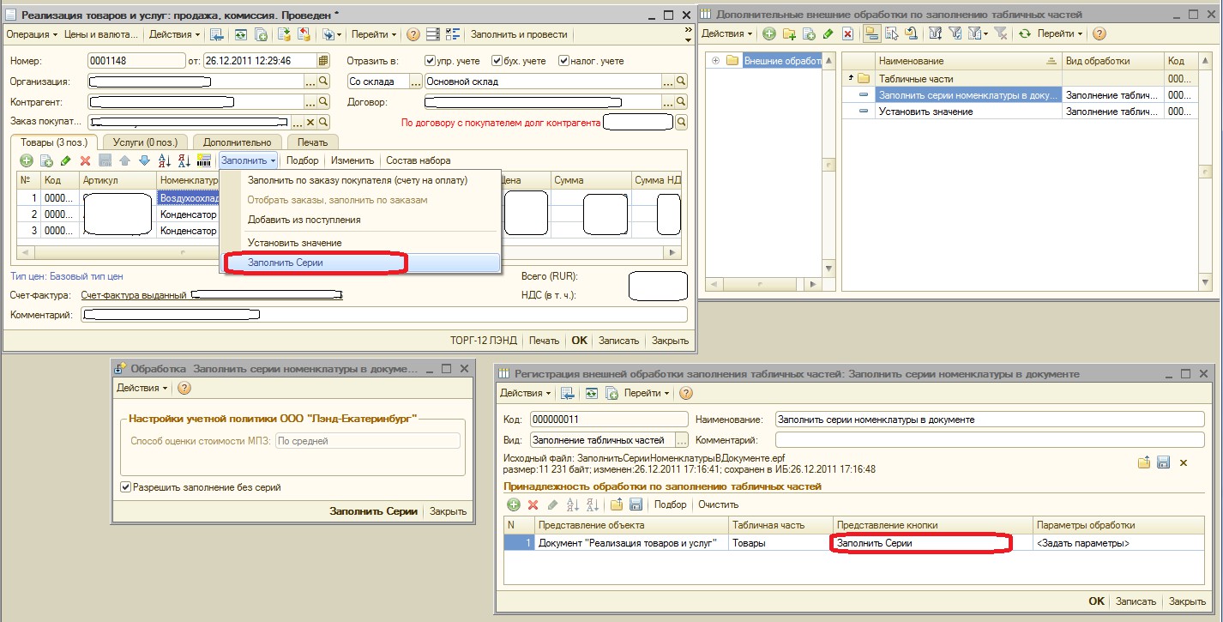Toggle hierarchical view icon in processing list
Image resolution: width=1223 pixels, height=622 pixels.
click(871, 33)
